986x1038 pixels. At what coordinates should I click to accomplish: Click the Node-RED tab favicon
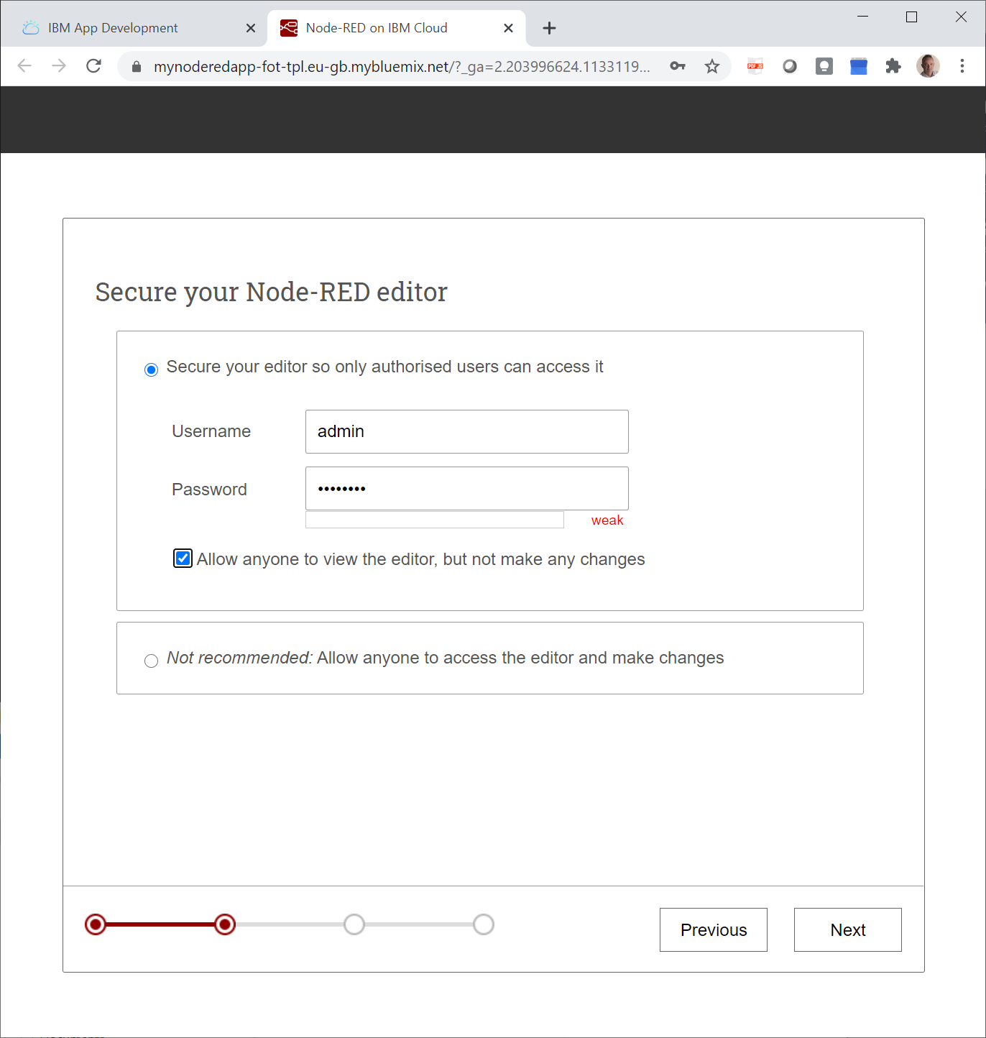289,28
